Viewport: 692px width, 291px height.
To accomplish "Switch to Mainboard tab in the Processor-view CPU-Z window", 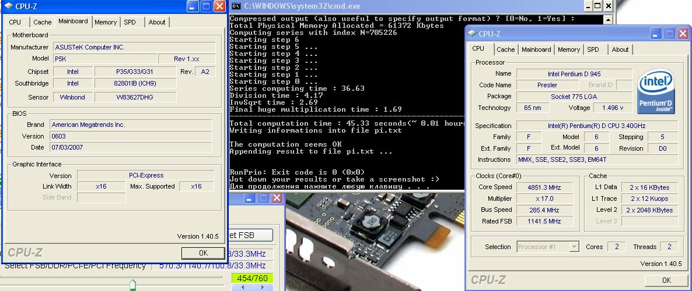I will point(536,49).
